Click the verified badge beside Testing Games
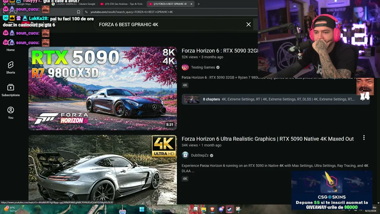This screenshot has width=380, height=214. click(x=218, y=67)
